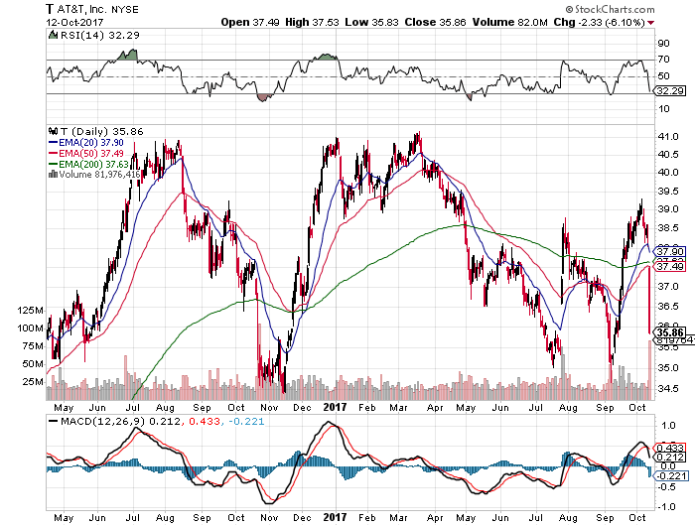
Task: Click the blue 37.90 price axis tag
Action: pos(670,252)
